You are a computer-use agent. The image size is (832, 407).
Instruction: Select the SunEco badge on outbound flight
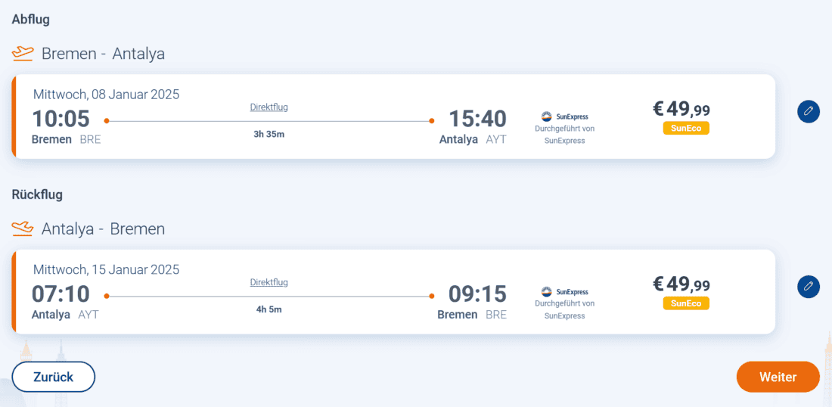[686, 129]
